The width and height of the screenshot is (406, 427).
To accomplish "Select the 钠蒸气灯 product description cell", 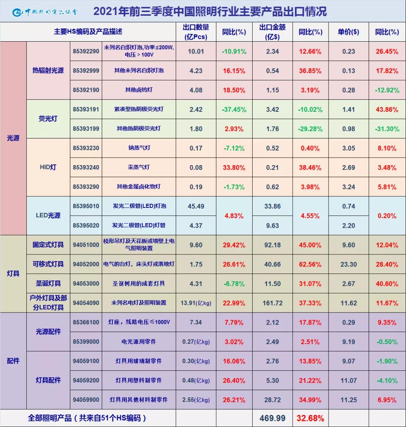I will (139, 148).
